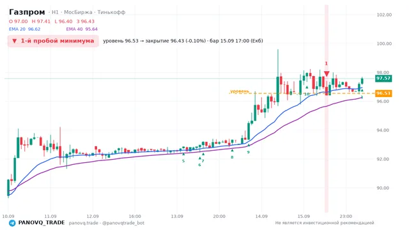
Task: Click the 'O 97.00' open price value
Action: 19,21
